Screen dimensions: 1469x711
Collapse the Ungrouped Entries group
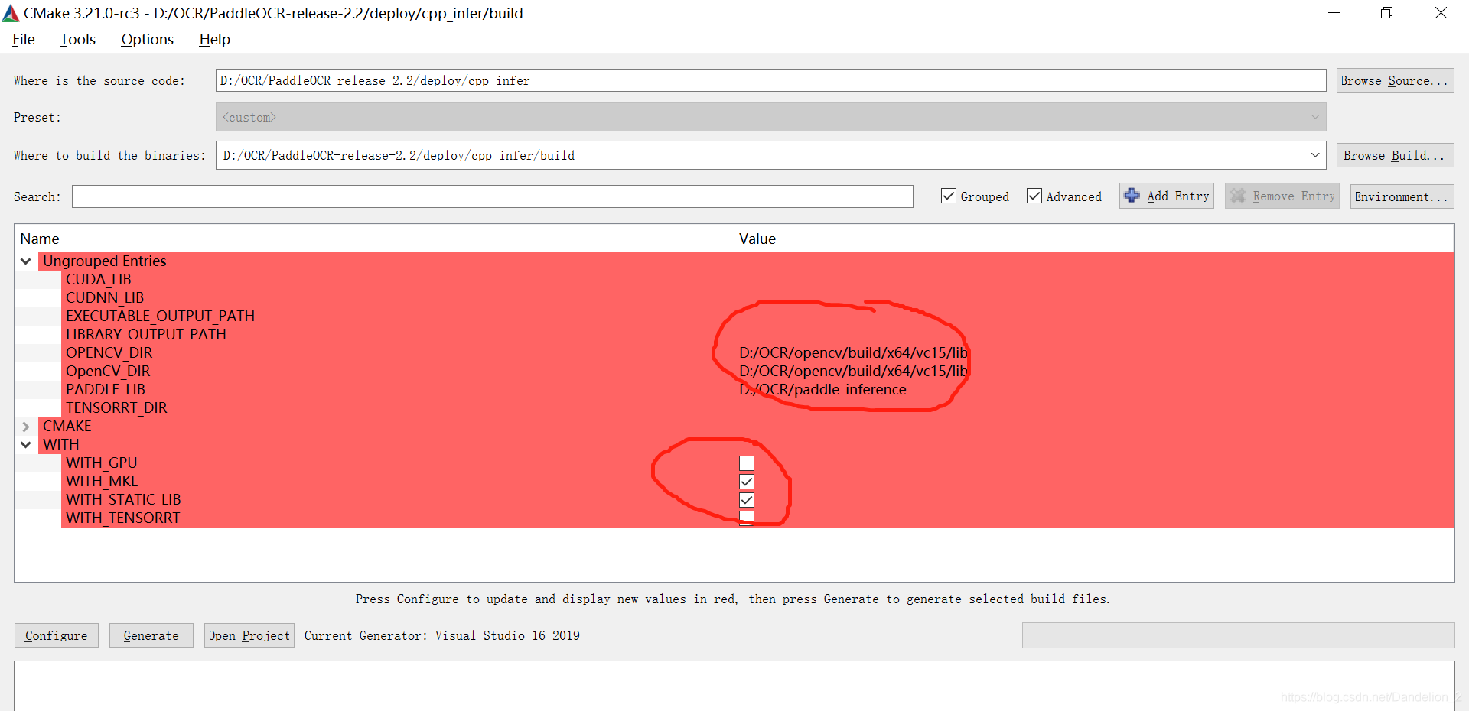[25, 261]
